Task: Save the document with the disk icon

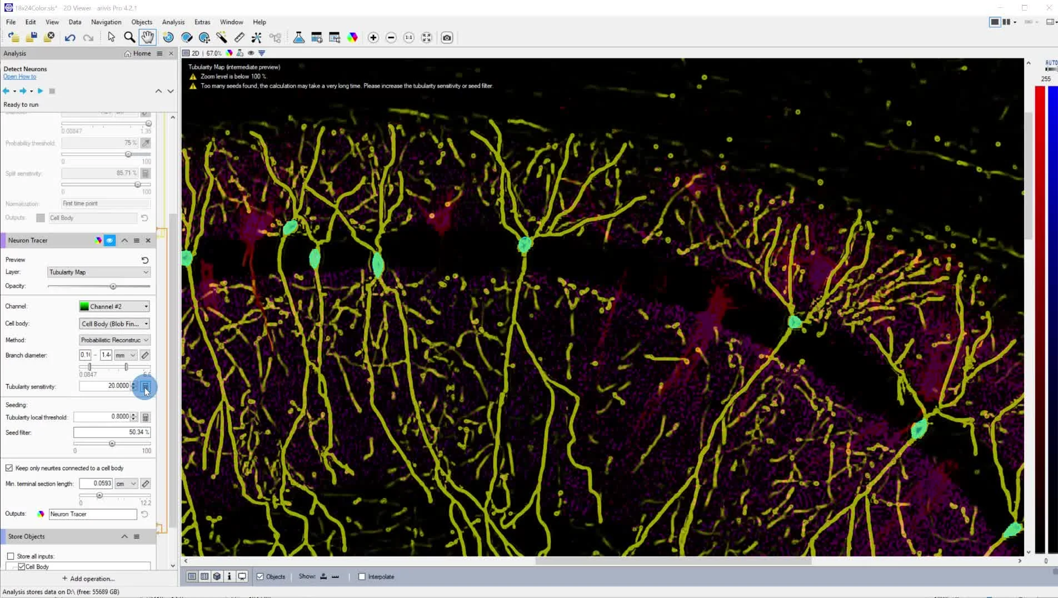Action: pos(32,37)
